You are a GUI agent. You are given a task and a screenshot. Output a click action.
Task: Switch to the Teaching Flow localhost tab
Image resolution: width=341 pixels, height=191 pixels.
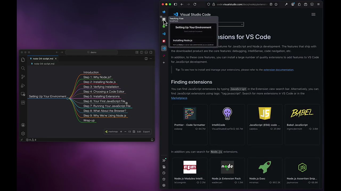pos(164,19)
